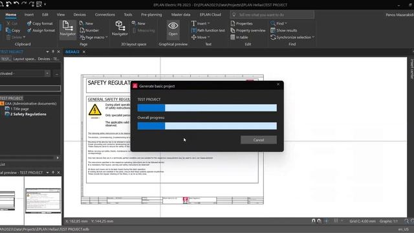The image size is (414, 233).
Task: Switch to Insert ribbon tab
Action: (x=29, y=14)
